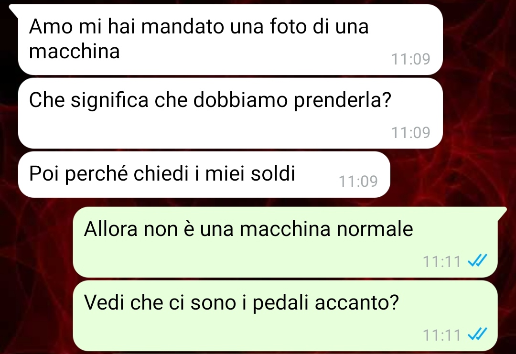Click 11:09 timestamp under 'dobbiamo prenderla?'
The height and width of the screenshot is (354, 516).
coord(411,133)
